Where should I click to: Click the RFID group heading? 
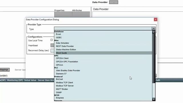click(57, 95)
